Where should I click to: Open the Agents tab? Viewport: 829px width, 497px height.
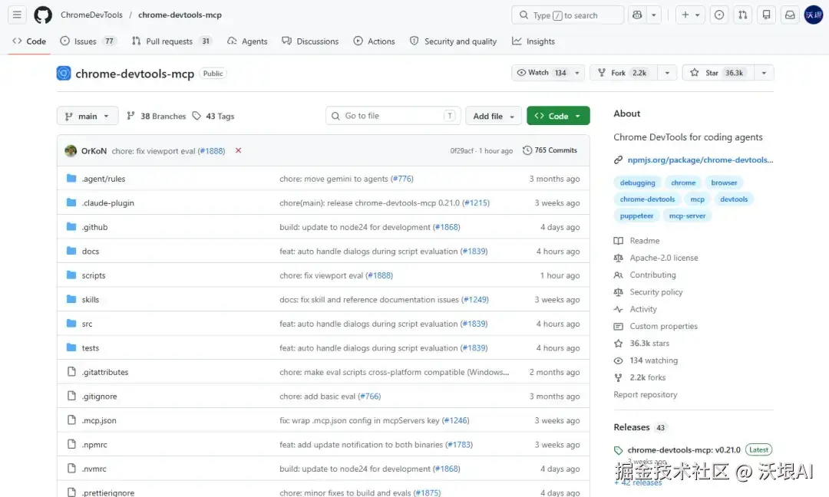247,41
